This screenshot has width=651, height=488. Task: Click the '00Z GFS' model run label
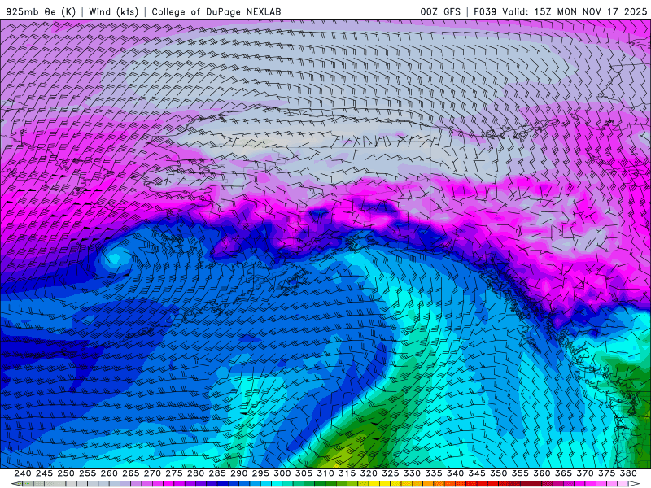(440, 11)
